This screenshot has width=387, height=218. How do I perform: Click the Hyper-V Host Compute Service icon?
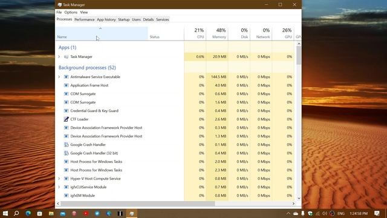click(66, 179)
